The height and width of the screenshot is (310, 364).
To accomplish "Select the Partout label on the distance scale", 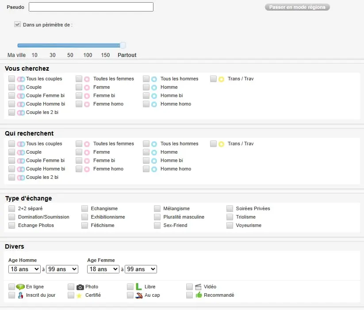I will tap(127, 55).
